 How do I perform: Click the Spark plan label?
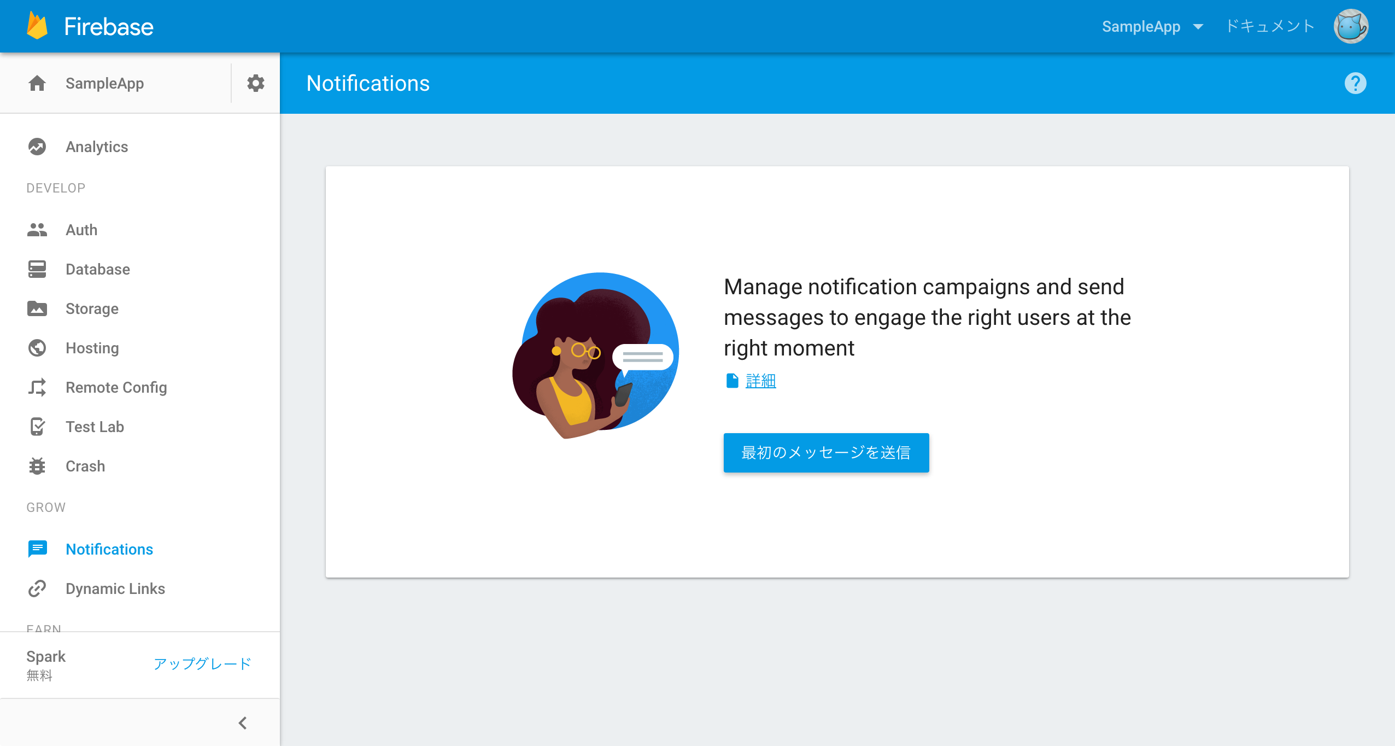[46, 656]
